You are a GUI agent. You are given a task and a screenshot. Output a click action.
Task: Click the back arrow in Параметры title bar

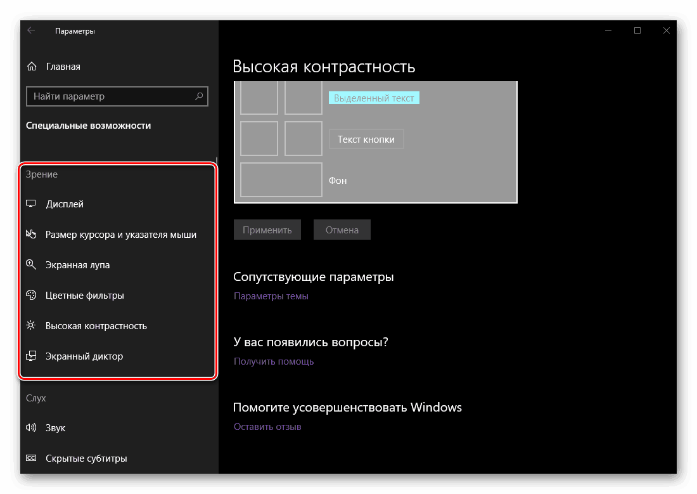click(x=31, y=30)
